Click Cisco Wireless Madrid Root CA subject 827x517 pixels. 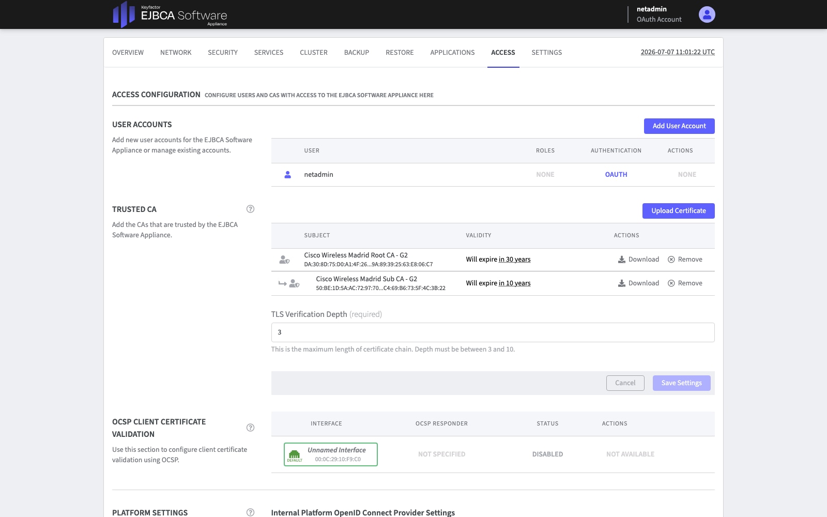point(356,255)
